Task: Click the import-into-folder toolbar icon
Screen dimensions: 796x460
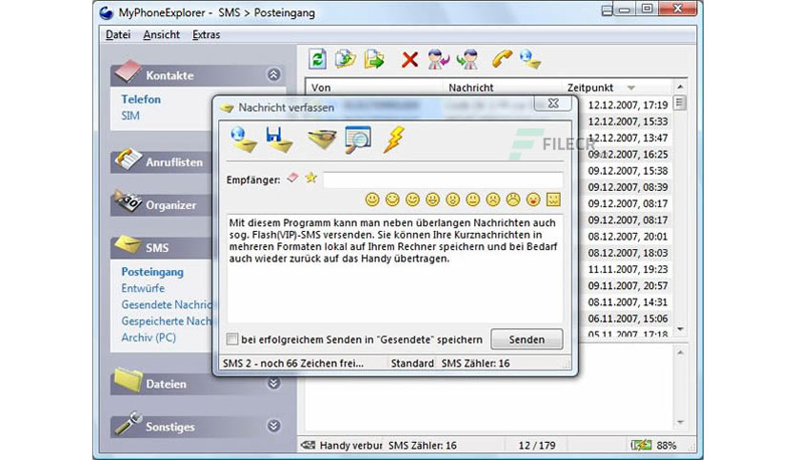Action: (346, 59)
